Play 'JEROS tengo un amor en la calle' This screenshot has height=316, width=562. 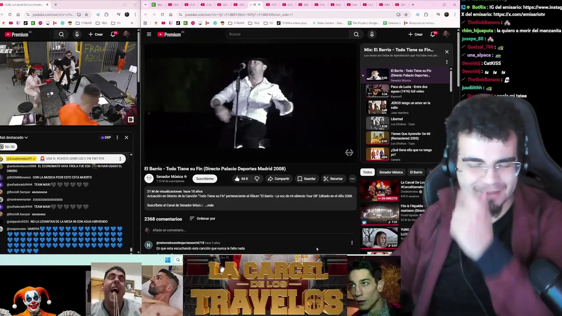coord(405,107)
